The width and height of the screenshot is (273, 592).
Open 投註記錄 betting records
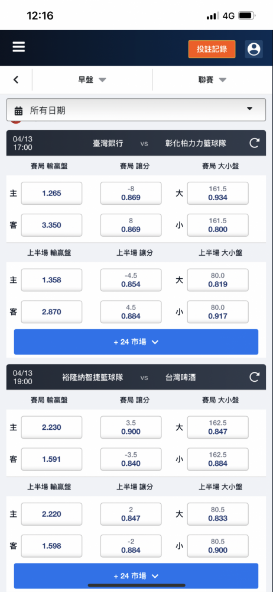212,49
